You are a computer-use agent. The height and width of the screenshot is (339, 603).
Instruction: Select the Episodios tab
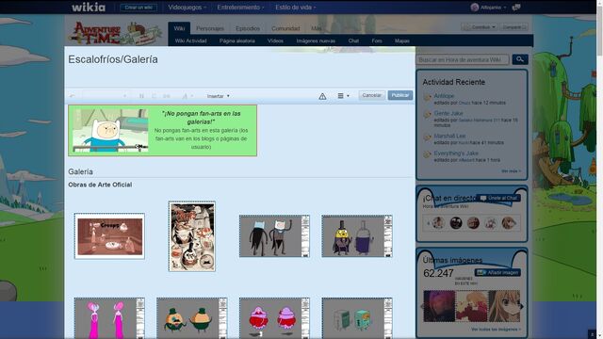coord(248,28)
